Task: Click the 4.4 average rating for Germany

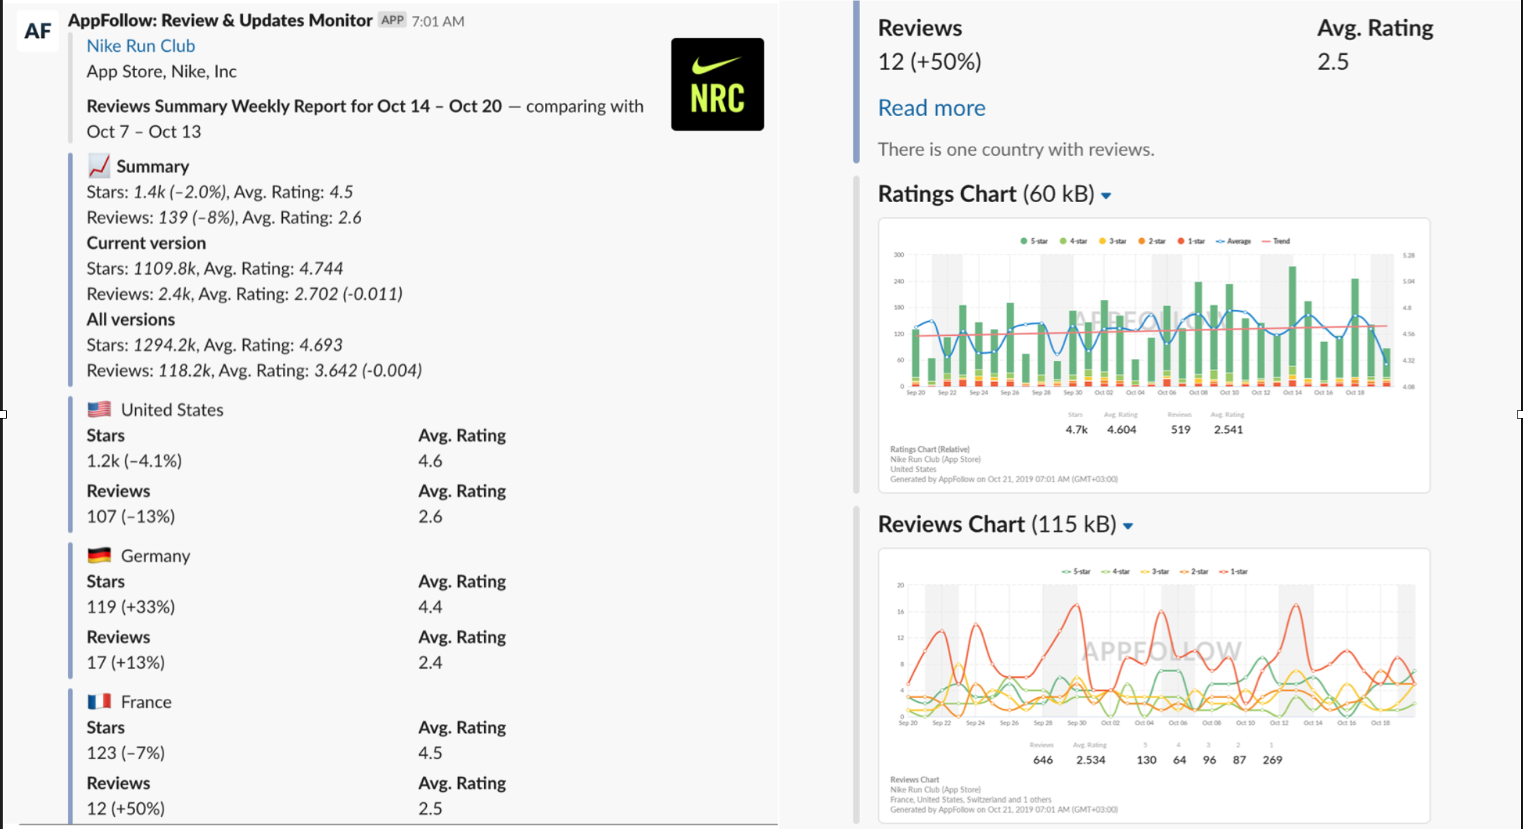Action: click(430, 606)
